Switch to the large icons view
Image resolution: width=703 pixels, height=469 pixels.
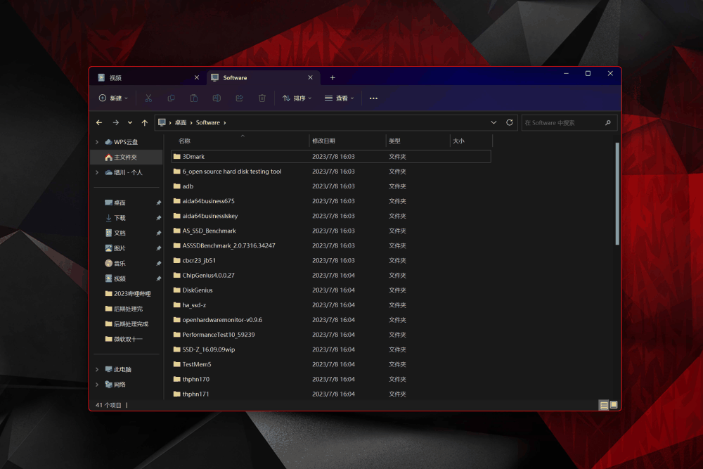coord(614,405)
